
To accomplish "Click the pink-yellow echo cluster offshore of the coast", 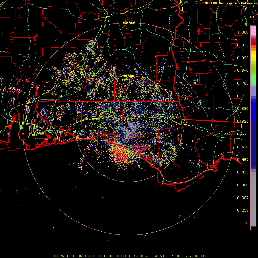I will [x=120, y=155].
